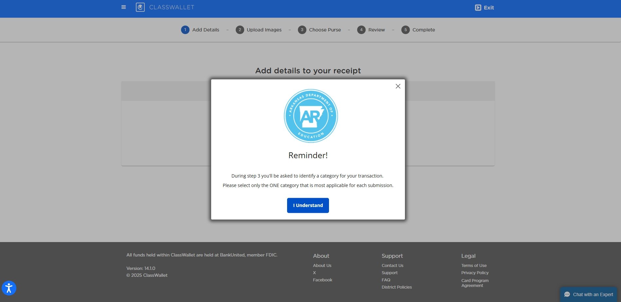Click the Reminder! heading text
The height and width of the screenshot is (302, 621).
pyautogui.click(x=308, y=155)
